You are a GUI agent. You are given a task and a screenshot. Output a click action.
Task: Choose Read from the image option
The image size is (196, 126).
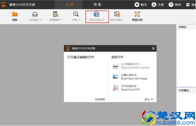pyautogui.click(x=130, y=77)
